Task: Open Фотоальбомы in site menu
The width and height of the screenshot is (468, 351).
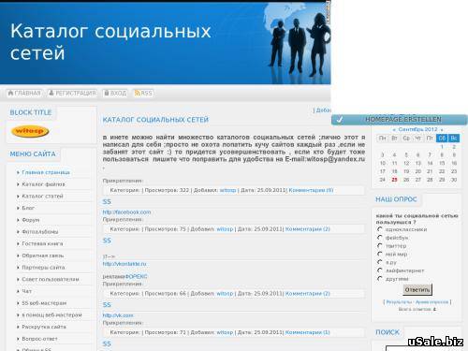Action: tap(40, 232)
